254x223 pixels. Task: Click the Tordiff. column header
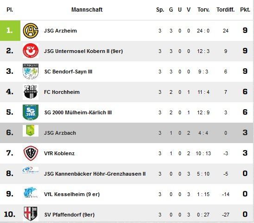click(x=225, y=10)
